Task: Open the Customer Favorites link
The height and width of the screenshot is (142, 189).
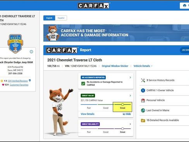Action: click(19, 85)
